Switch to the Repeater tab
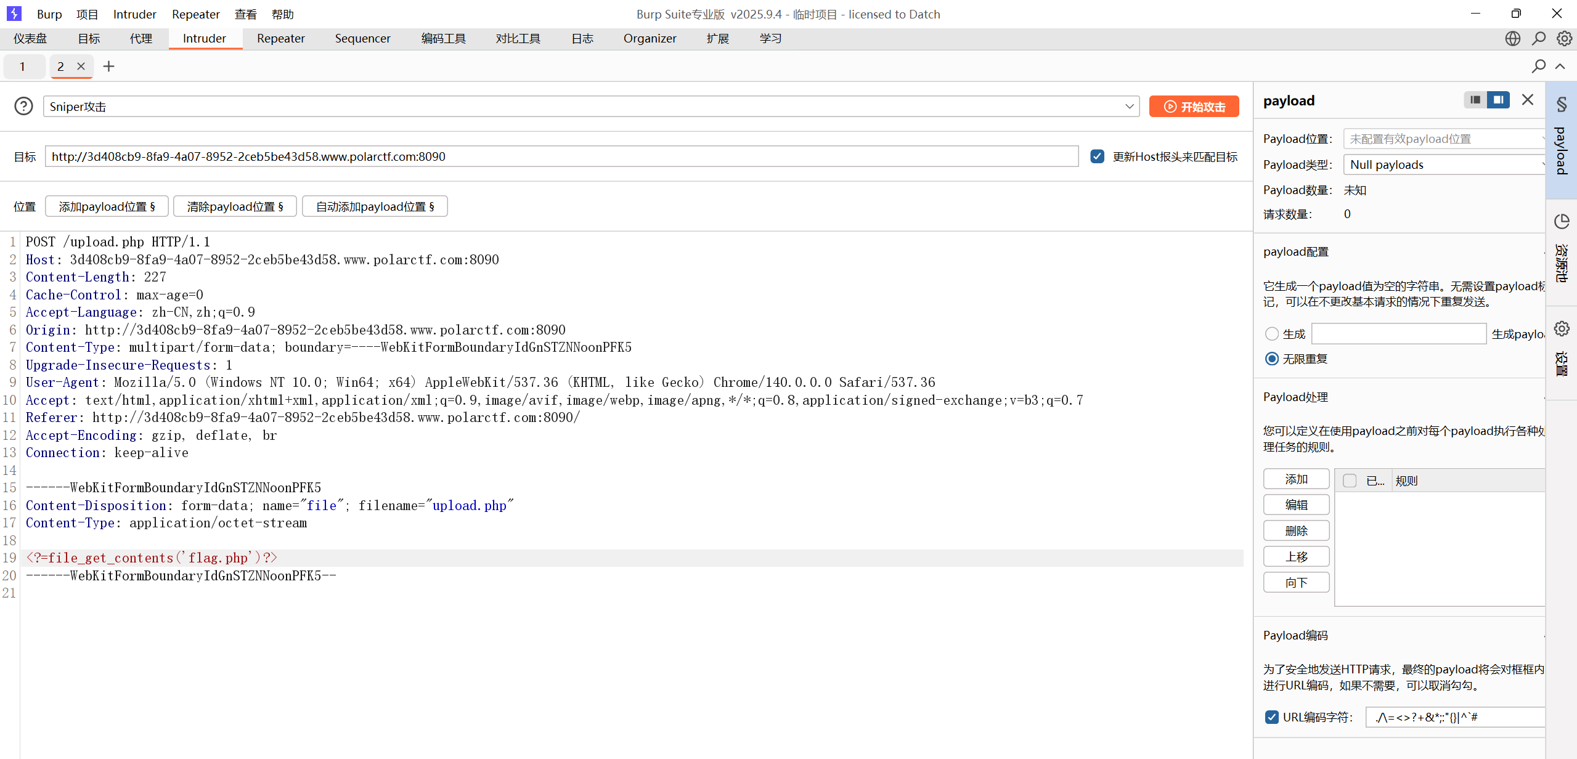 click(280, 39)
